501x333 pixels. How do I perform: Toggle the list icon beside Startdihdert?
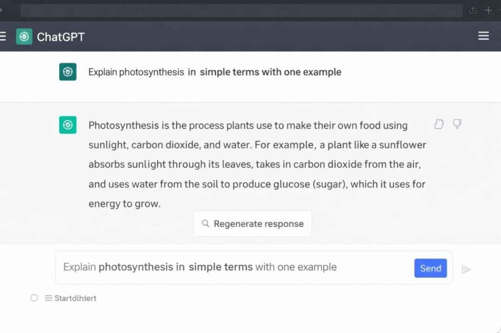pos(47,298)
